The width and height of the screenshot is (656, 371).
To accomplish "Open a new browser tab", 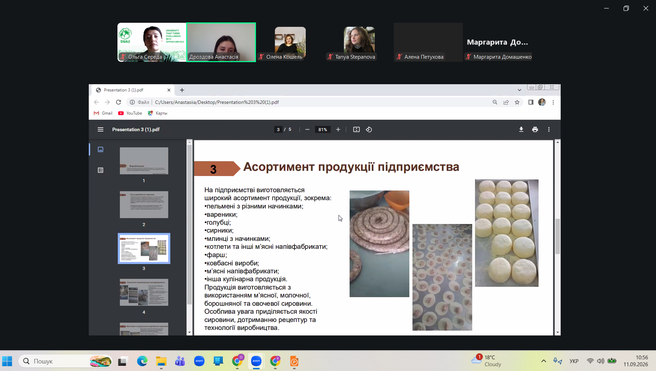I will point(182,90).
